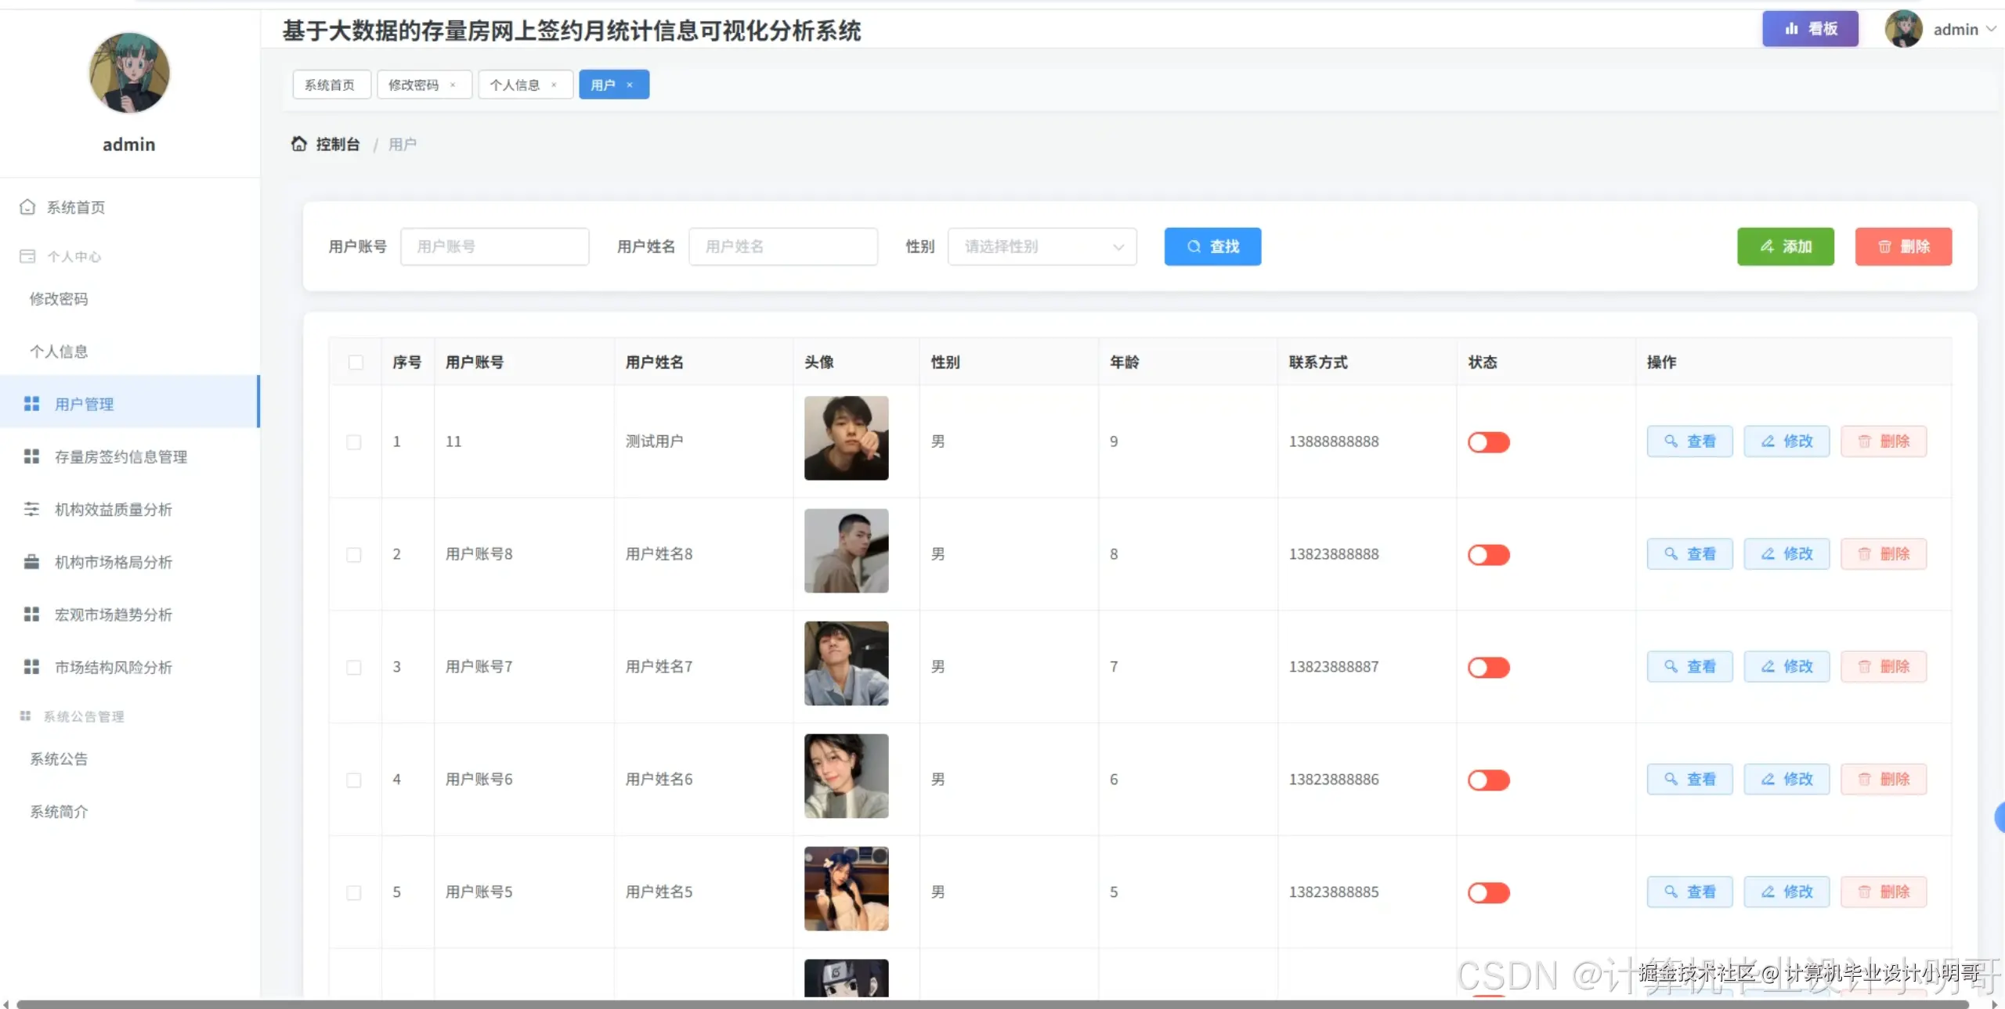The width and height of the screenshot is (2005, 1009).
Task: Click the 系统首页 sidebar home icon
Action: tap(27, 207)
